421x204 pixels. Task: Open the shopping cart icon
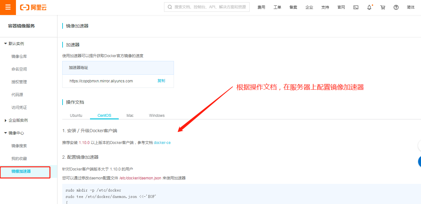tap(383, 7)
